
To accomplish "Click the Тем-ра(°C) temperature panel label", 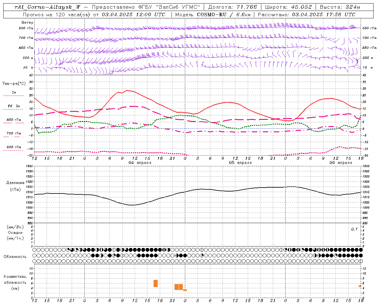I will 14,84.
